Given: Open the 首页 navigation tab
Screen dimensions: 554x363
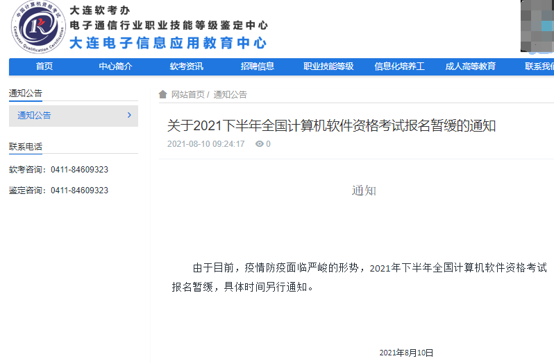Looking at the screenshot, I should [x=44, y=67].
